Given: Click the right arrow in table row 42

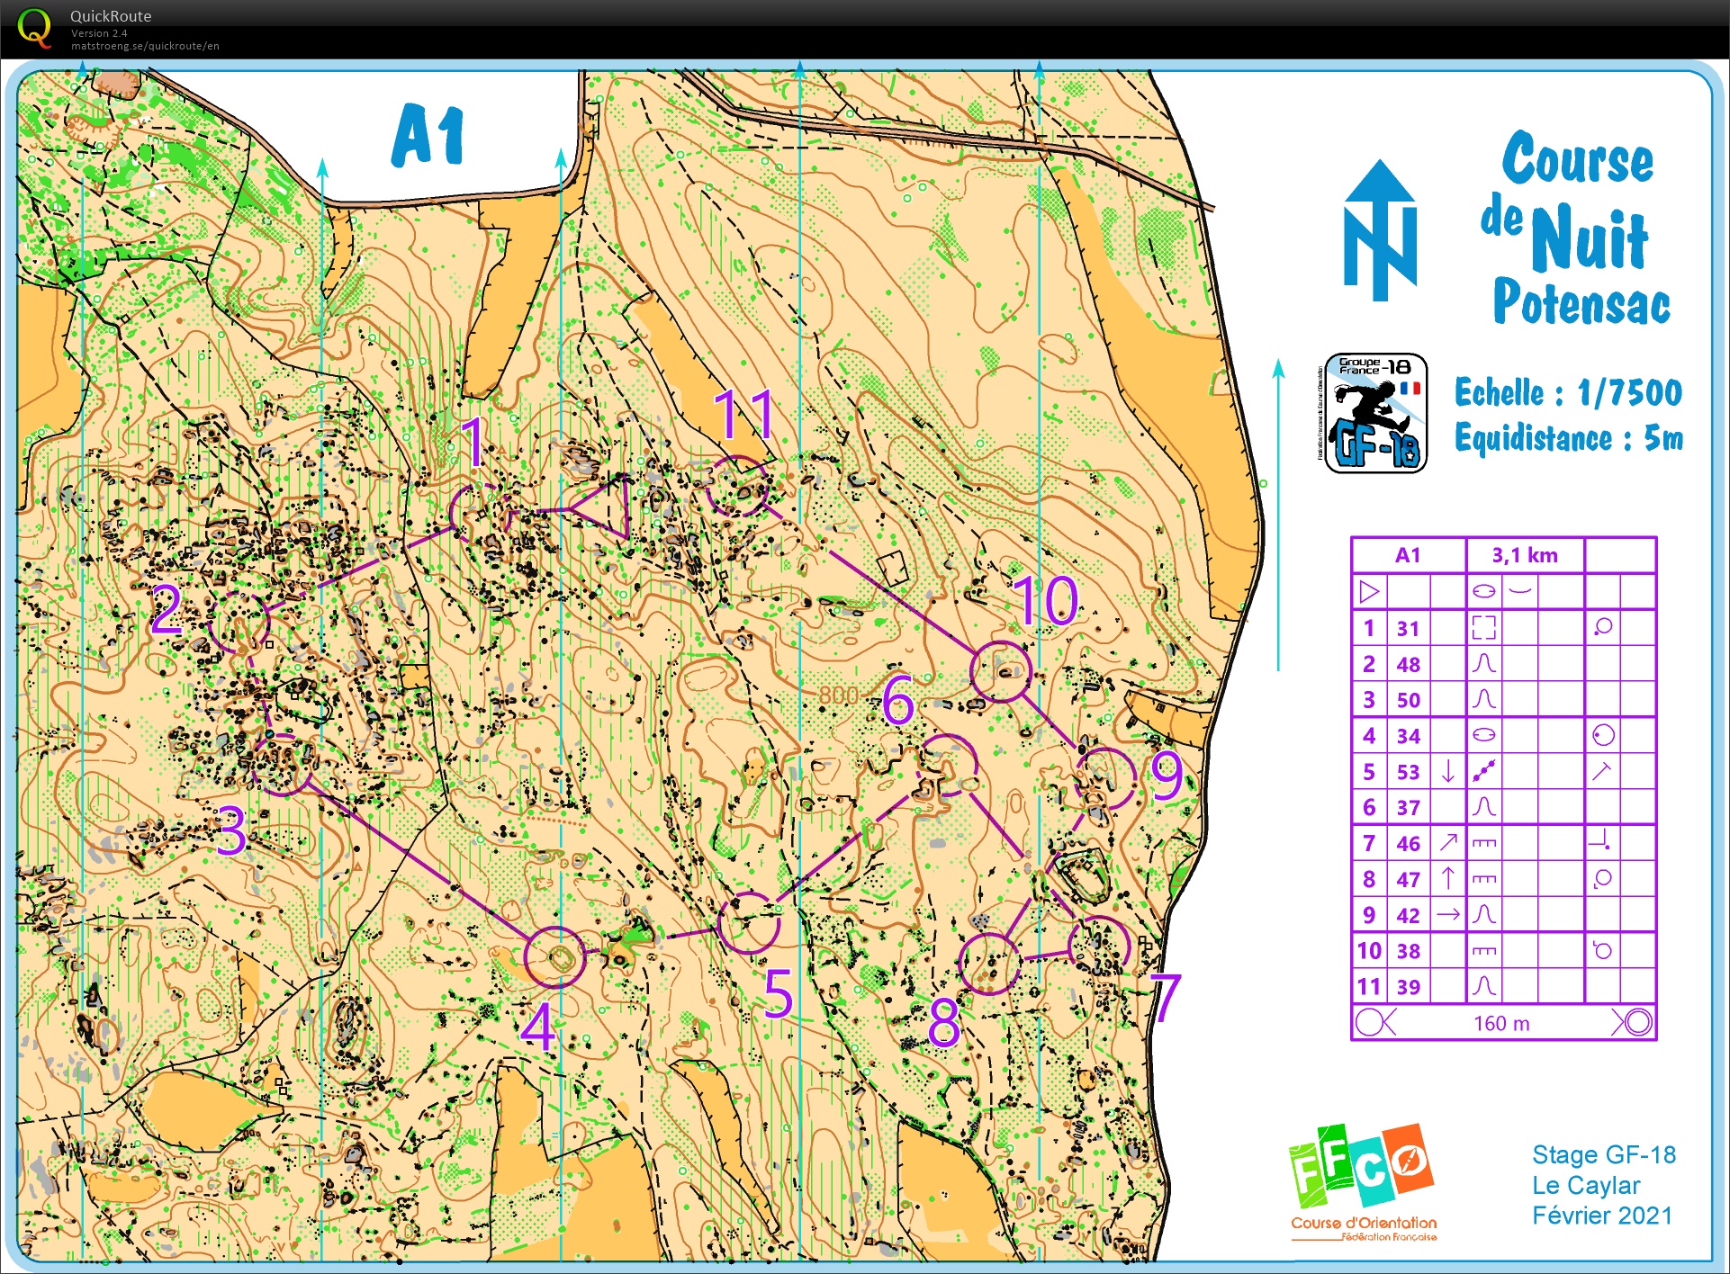Looking at the screenshot, I should coord(1447,914).
